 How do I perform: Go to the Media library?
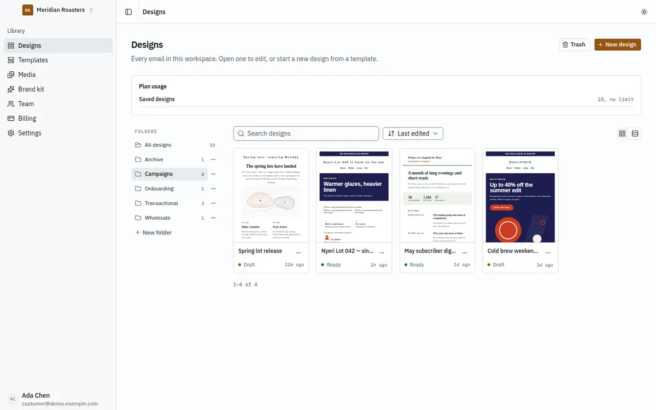(x=58, y=75)
